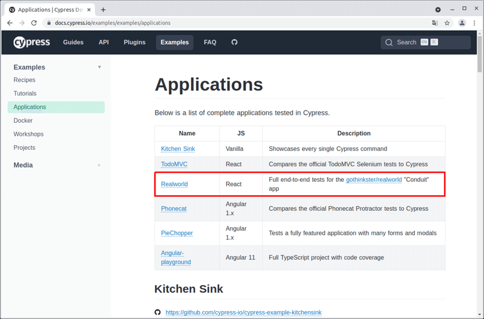The image size is (484, 319).
Task: Click the Angular 11 cell
Action: [240, 257]
